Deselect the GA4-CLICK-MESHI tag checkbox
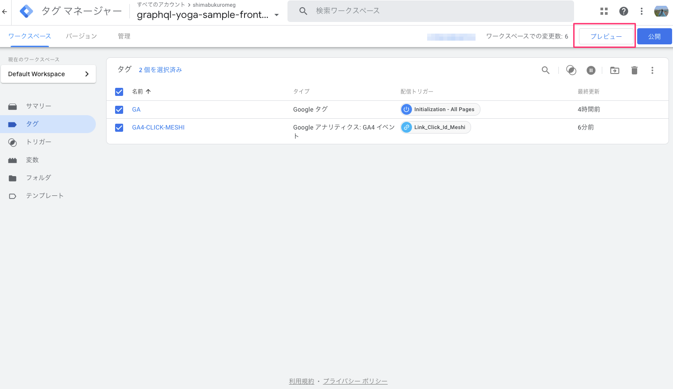The height and width of the screenshot is (389, 673). coord(119,127)
